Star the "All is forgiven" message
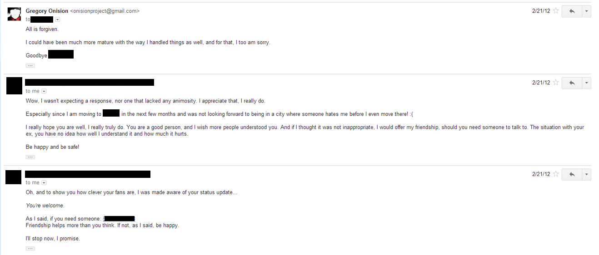This screenshot has height=255, width=599. tap(556, 11)
